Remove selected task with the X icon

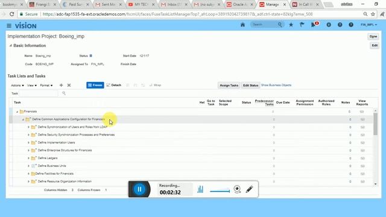69,85
